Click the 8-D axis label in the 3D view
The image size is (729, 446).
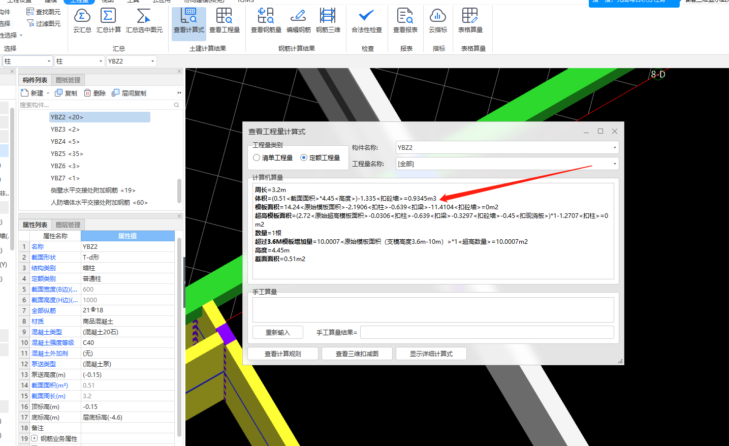point(658,74)
